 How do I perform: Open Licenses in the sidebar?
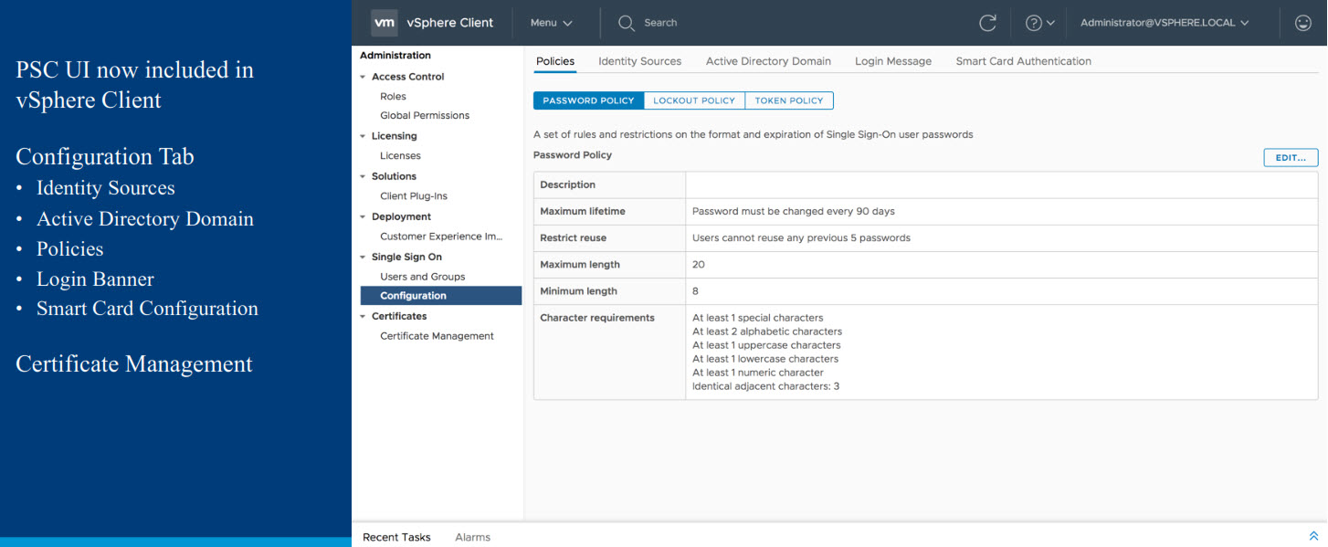[400, 155]
